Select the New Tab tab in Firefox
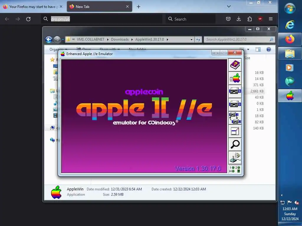302x226 pixels. point(99,6)
